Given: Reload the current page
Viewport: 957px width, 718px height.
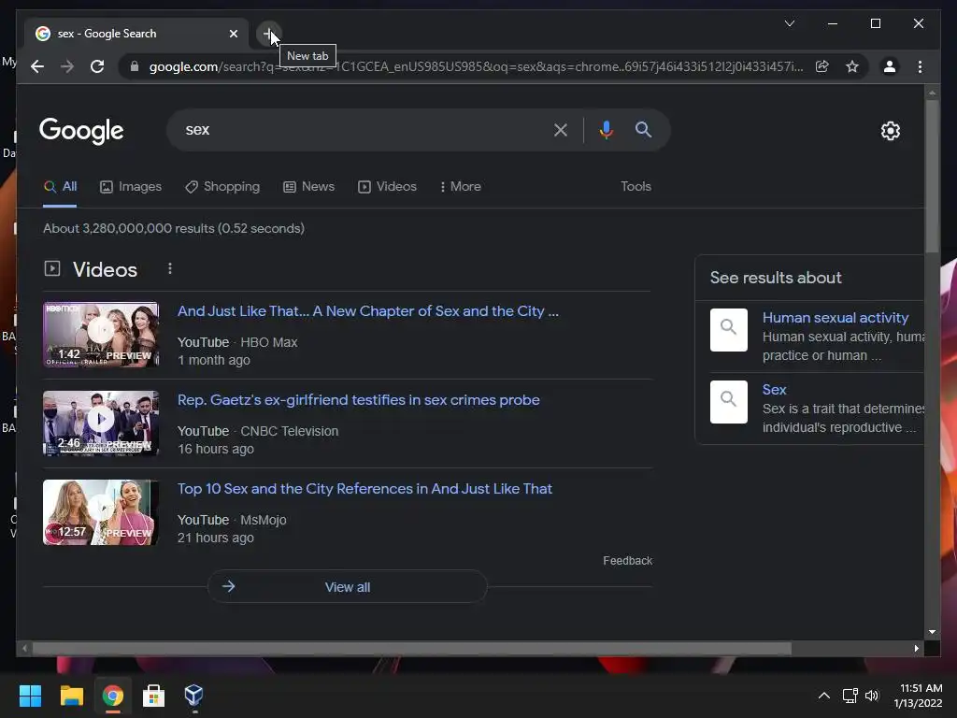Looking at the screenshot, I should (x=97, y=66).
